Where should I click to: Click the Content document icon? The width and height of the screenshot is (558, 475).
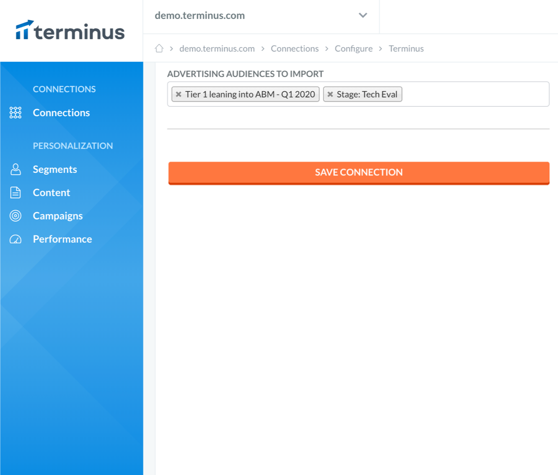coord(16,193)
